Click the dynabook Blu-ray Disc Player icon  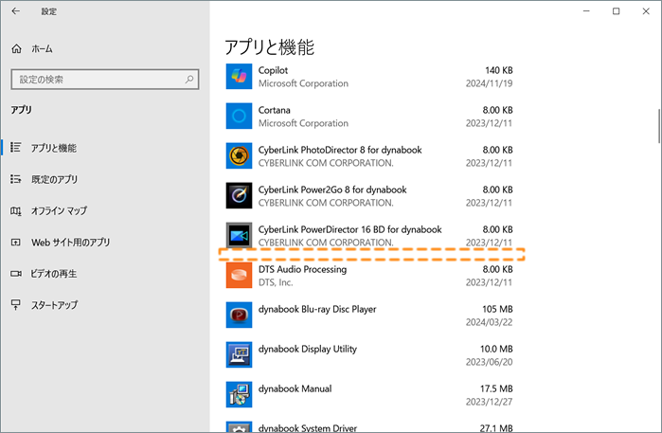(239, 315)
